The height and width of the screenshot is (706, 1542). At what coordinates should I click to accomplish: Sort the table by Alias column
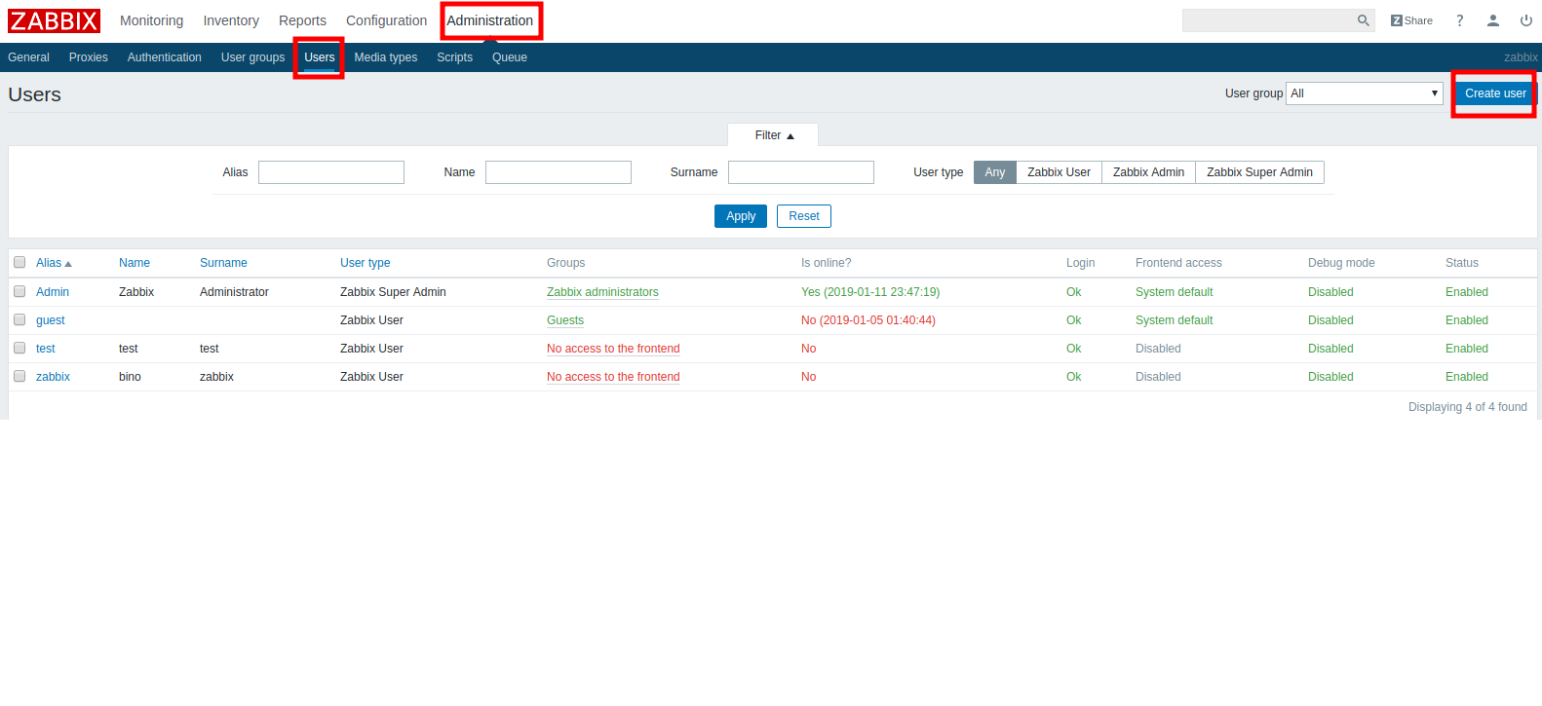(54, 263)
